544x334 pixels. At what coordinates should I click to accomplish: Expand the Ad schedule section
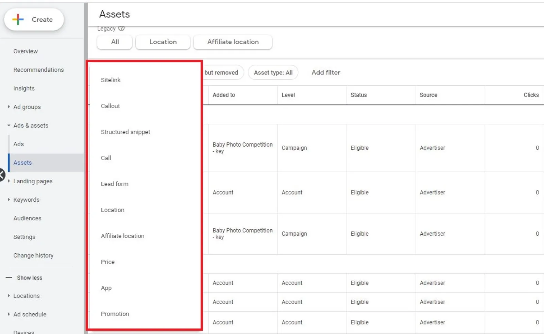point(9,314)
